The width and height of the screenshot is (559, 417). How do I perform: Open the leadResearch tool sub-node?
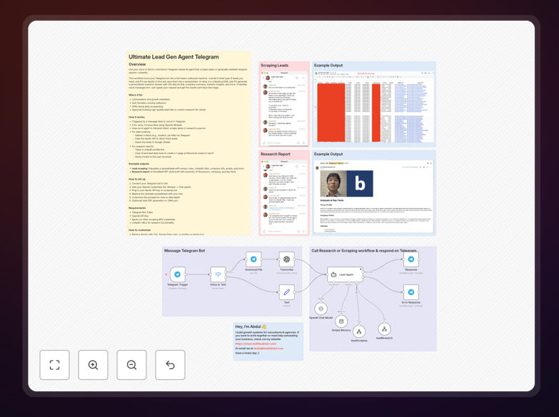(x=384, y=329)
